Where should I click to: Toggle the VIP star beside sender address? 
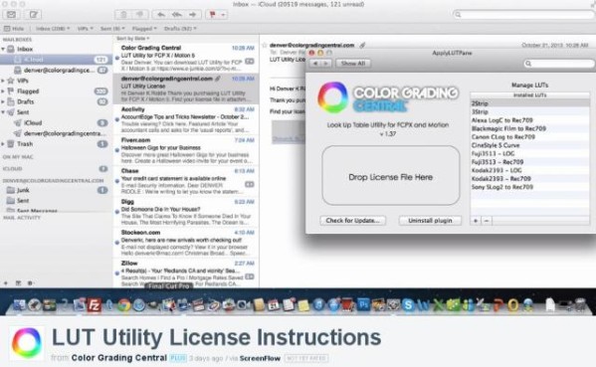pos(265,45)
